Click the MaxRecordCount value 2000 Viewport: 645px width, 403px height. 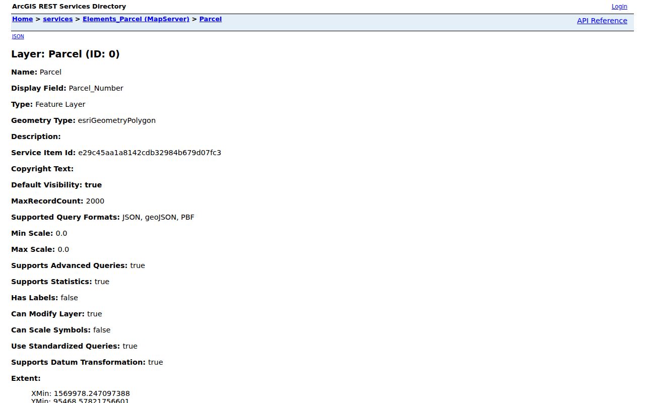pyautogui.click(x=95, y=201)
